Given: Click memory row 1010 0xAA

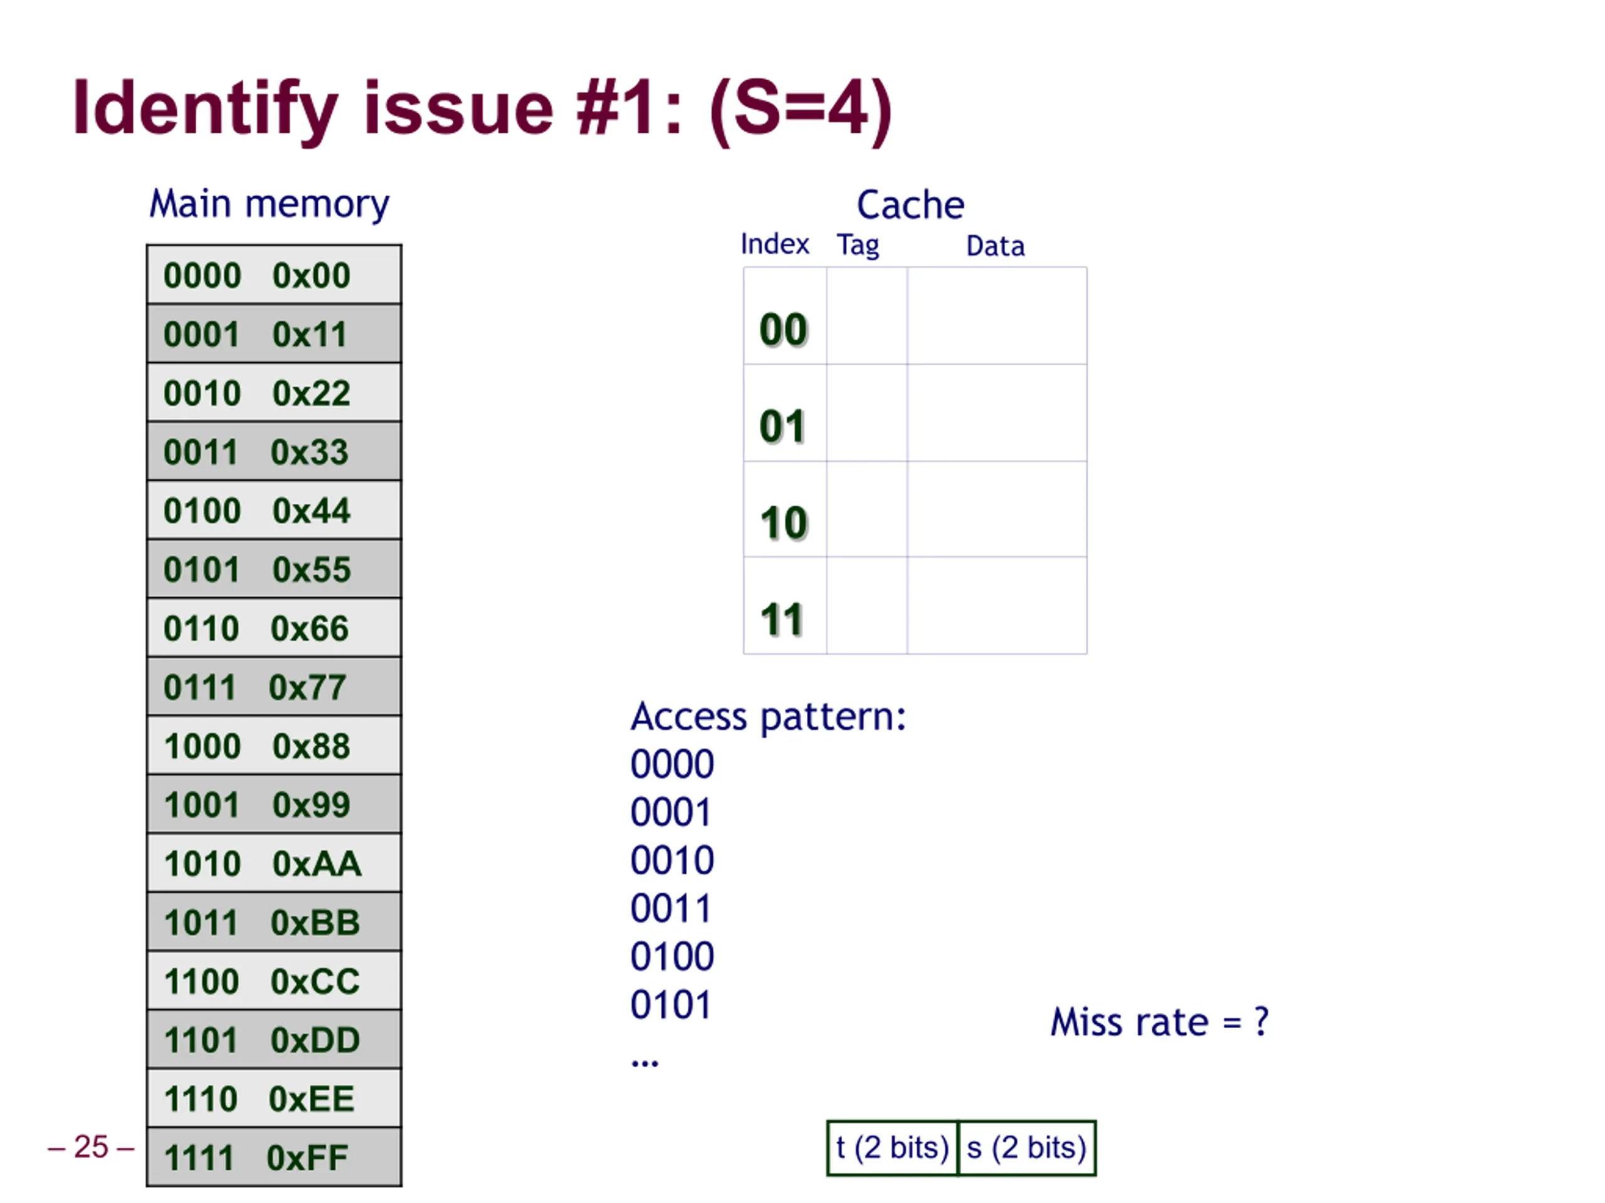Looking at the screenshot, I should pos(273,863).
